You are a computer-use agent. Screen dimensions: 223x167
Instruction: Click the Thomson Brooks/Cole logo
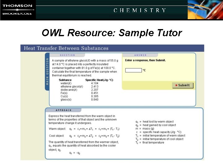click(18, 10)
